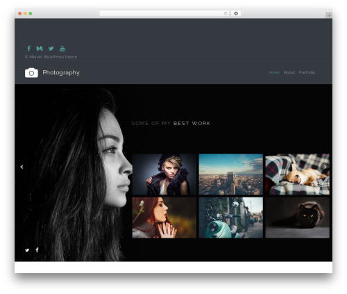Click the Marvel WordPress theme copyright text
347x294 pixels.
tap(51, 57)
